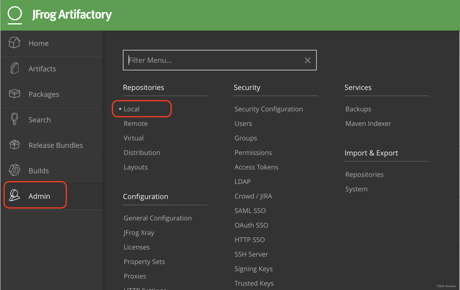
Task: Click the Repositories section heading
Action: [144, 87]
